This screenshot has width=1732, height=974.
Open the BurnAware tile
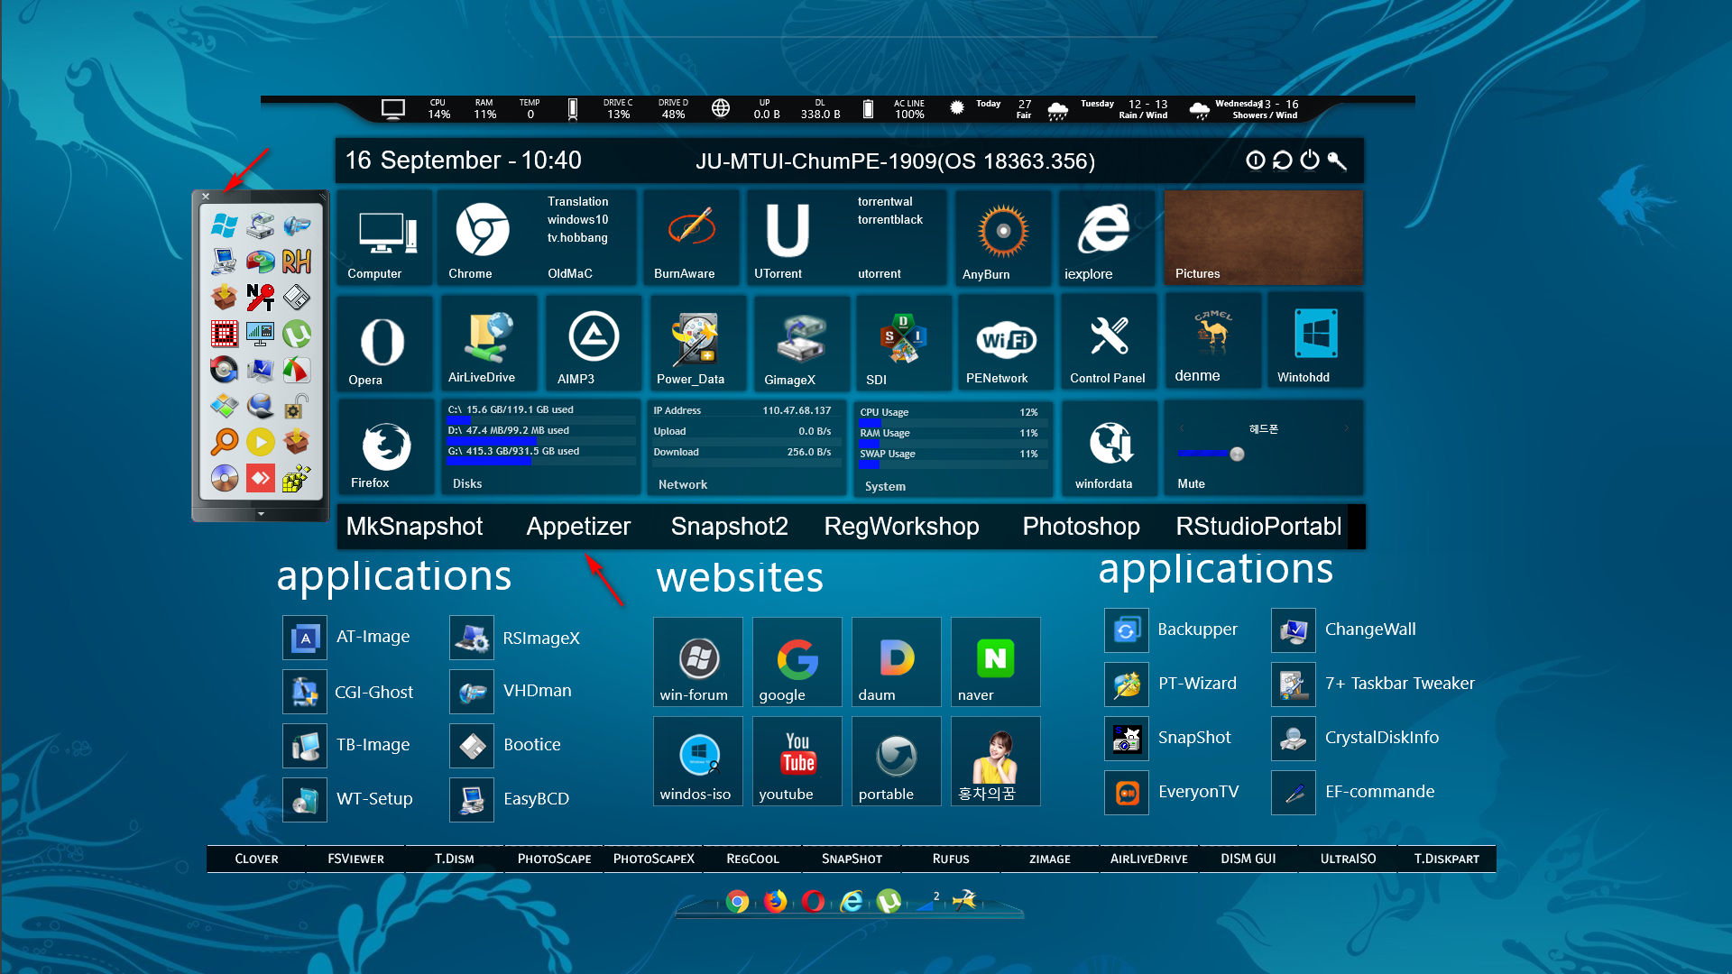pyautogui.click(x=691, y=237)
